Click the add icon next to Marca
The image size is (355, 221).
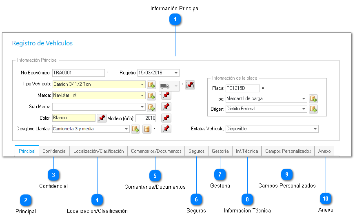[151, 96]
